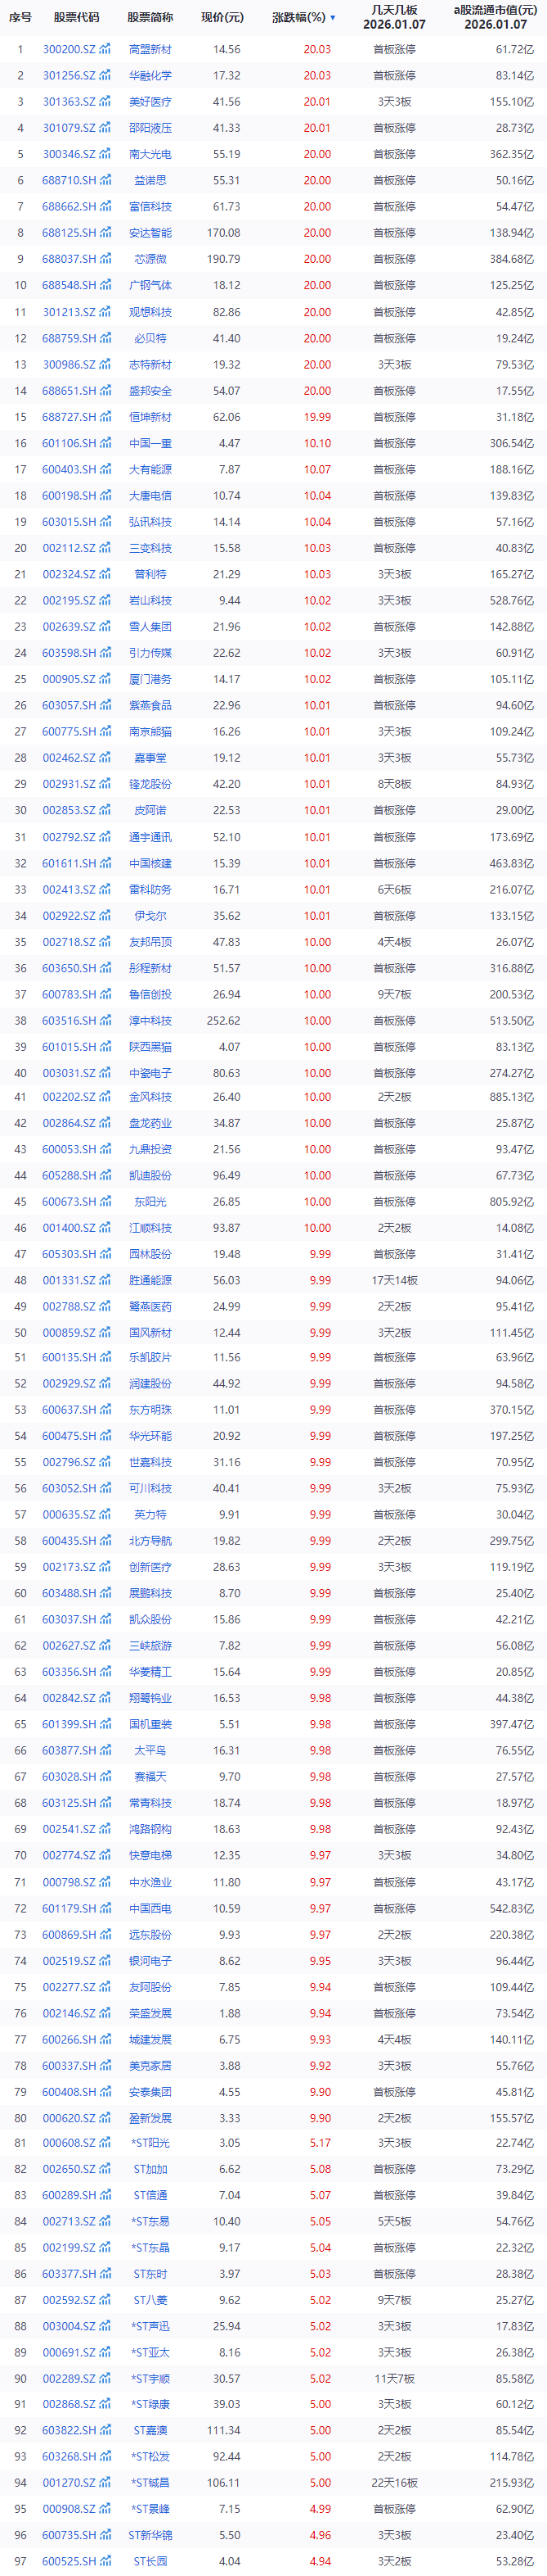The height and width of the screenshot is (2576, 547).
Task: Click stock code 600637.SH
Action: point(69,1410)
